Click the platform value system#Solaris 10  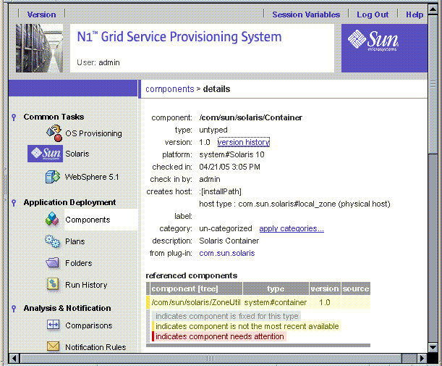[x=231, y=154]
